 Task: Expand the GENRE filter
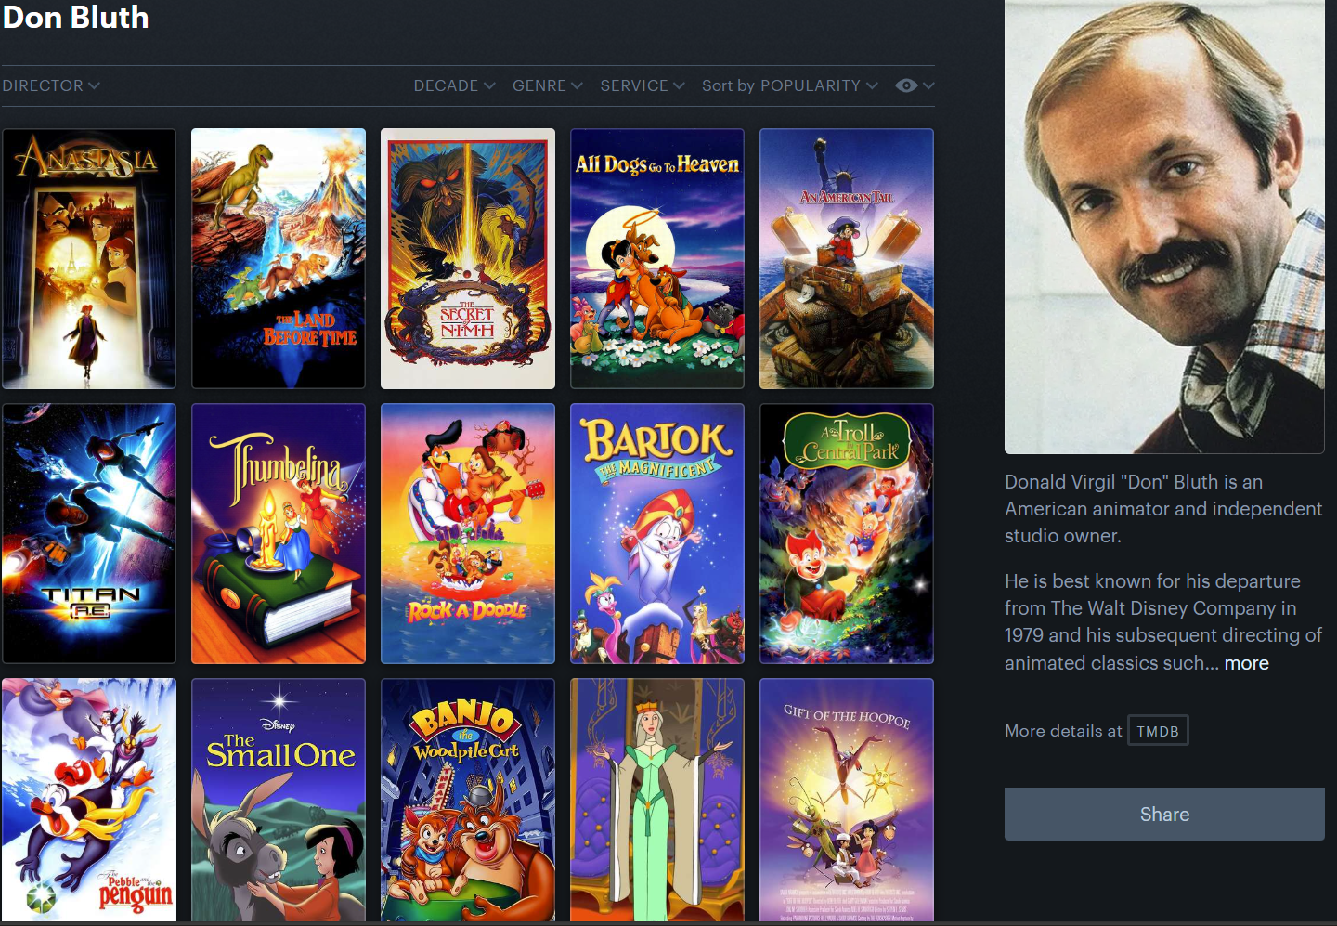coord(548,85)
